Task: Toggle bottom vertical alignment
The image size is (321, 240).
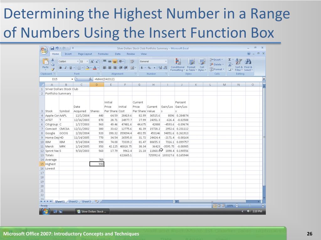Action: 115,62
